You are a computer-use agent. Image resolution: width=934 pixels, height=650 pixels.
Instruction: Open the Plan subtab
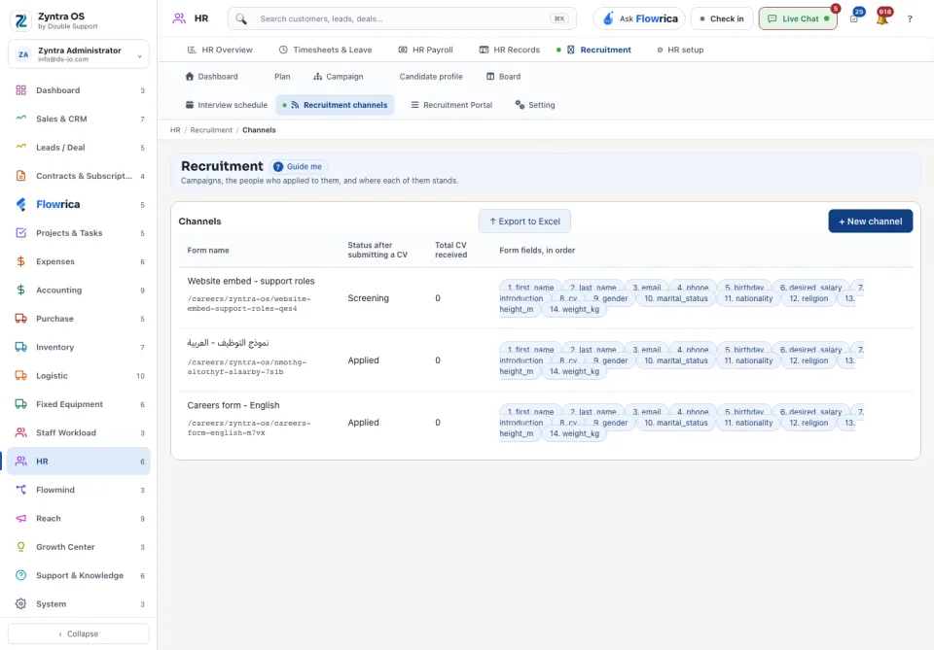pyautogui.click(x=282, y=77)
